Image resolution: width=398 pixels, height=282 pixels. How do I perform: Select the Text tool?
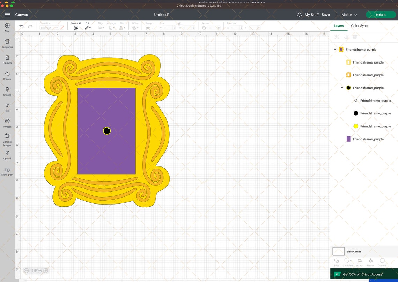pyautogui.click(x=7, y=107)
